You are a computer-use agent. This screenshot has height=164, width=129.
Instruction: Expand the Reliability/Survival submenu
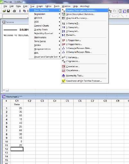click(x=45, y=34)
